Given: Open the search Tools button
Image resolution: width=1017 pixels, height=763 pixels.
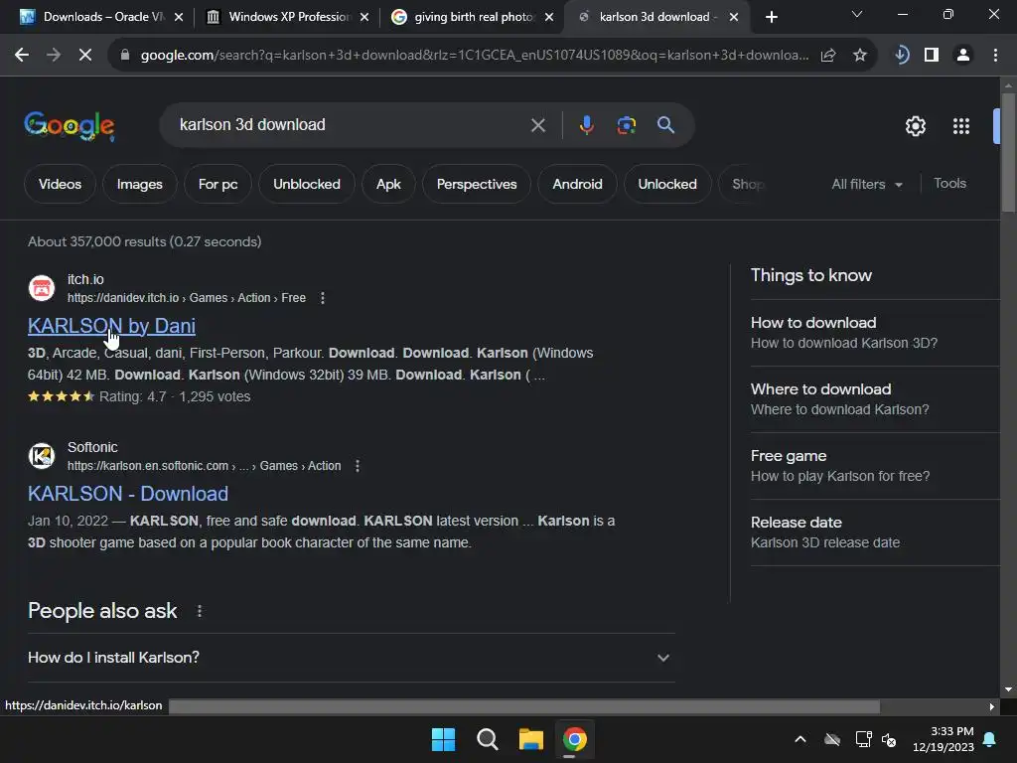Looking at the screenshot, I should click(x=949, y=184).
